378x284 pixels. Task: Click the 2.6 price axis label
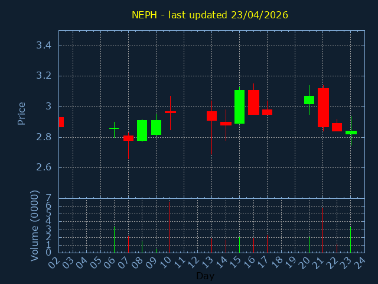click(x=43, y=167)
